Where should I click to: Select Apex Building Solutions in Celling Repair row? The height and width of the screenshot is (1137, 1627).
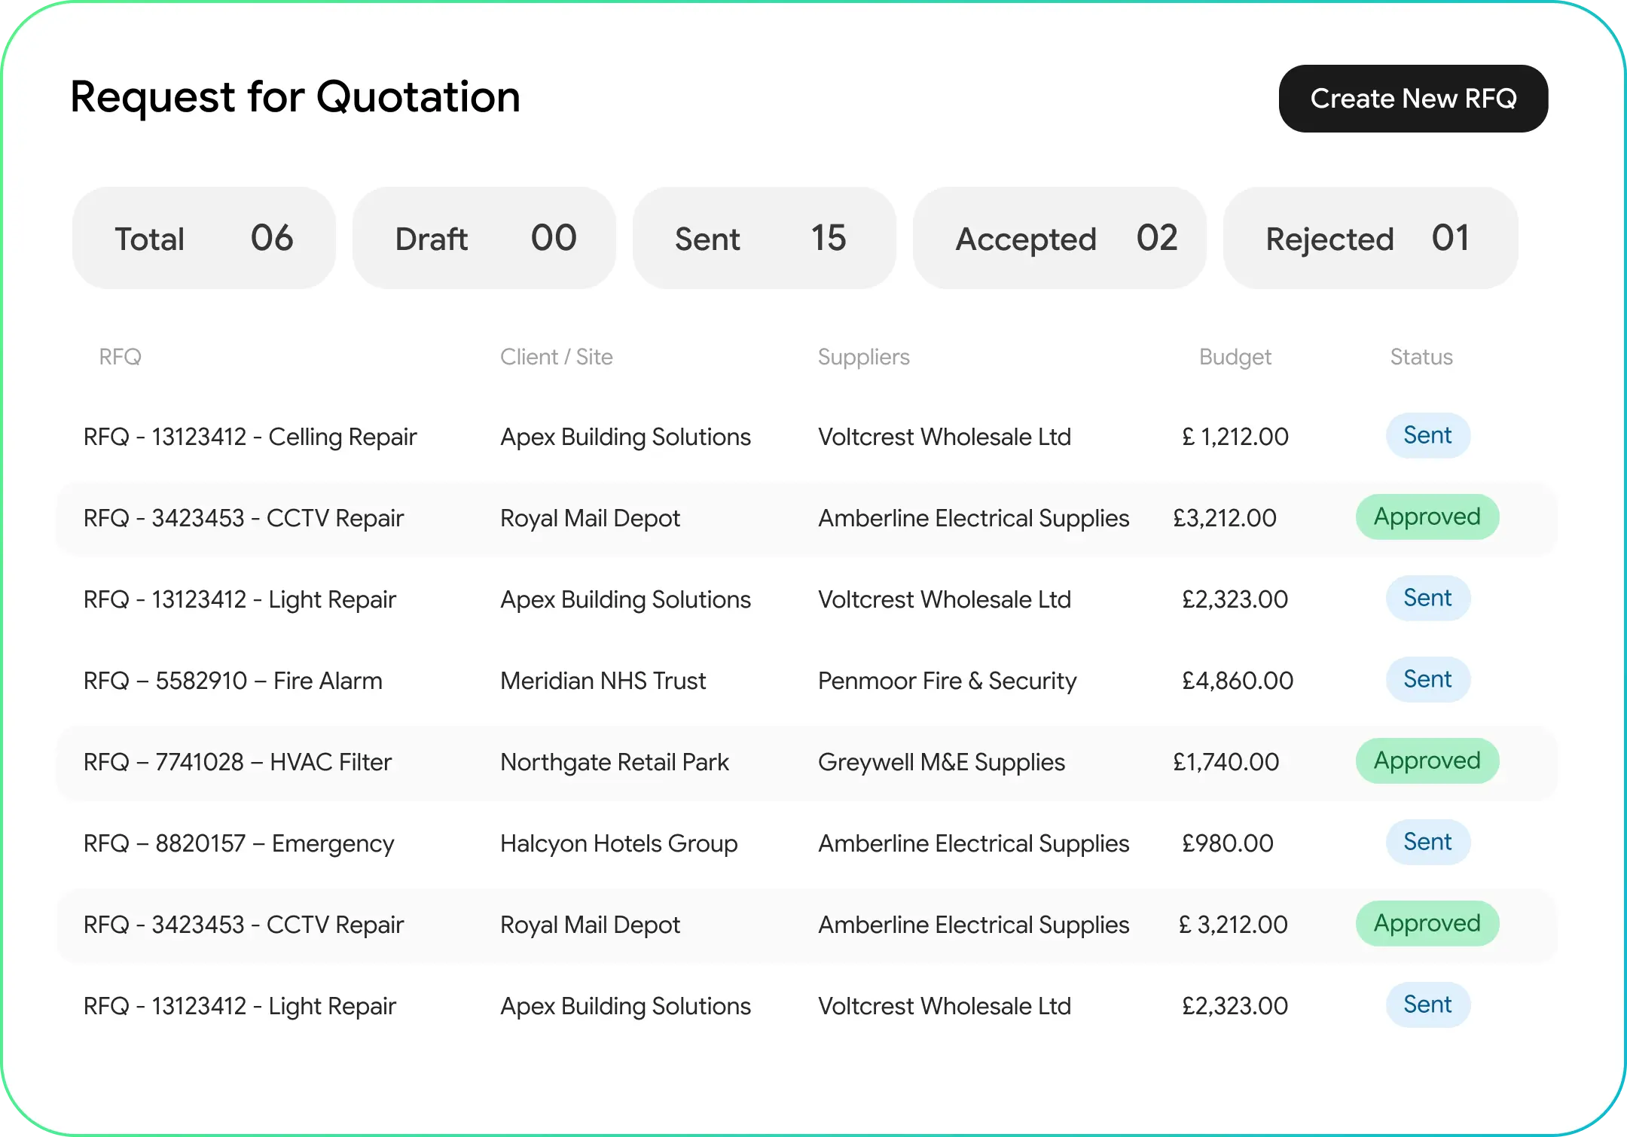click(626, 437)
